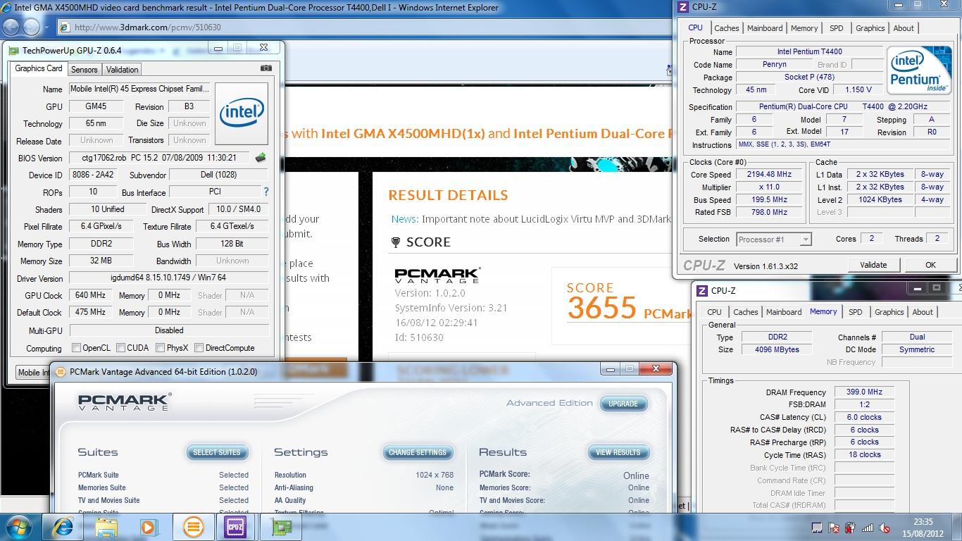Open About tab in upper CPU-Z window
The height and width of the screenshot is (541, 962).
pos(904,28)
